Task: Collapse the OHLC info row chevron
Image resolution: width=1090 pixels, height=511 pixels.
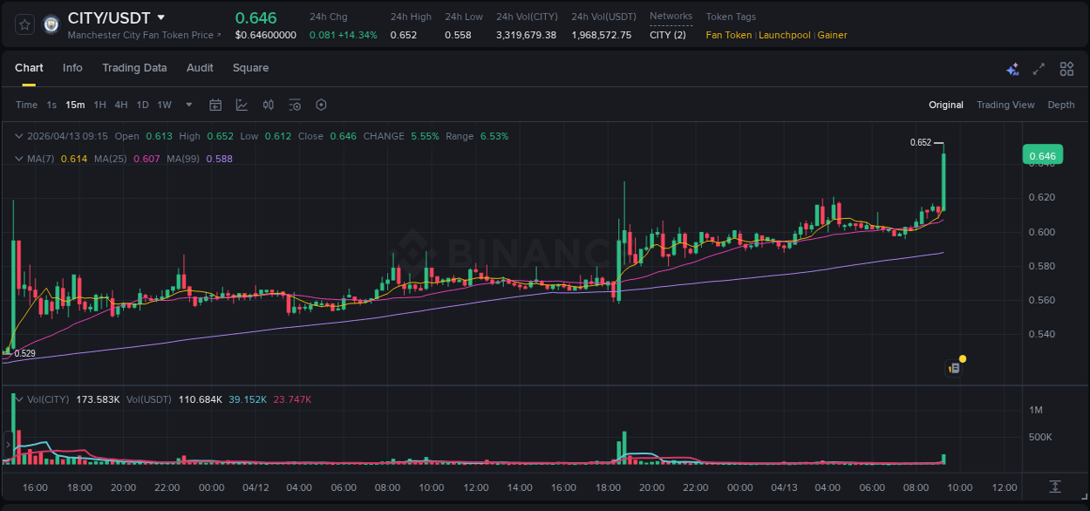Action: point(19,136)
